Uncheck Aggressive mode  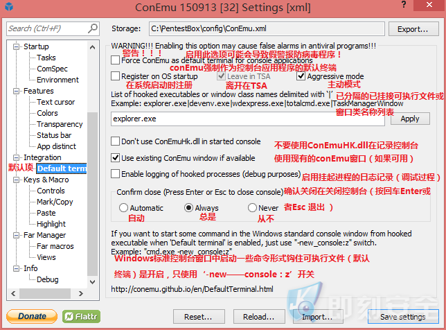tap(301, 76)
